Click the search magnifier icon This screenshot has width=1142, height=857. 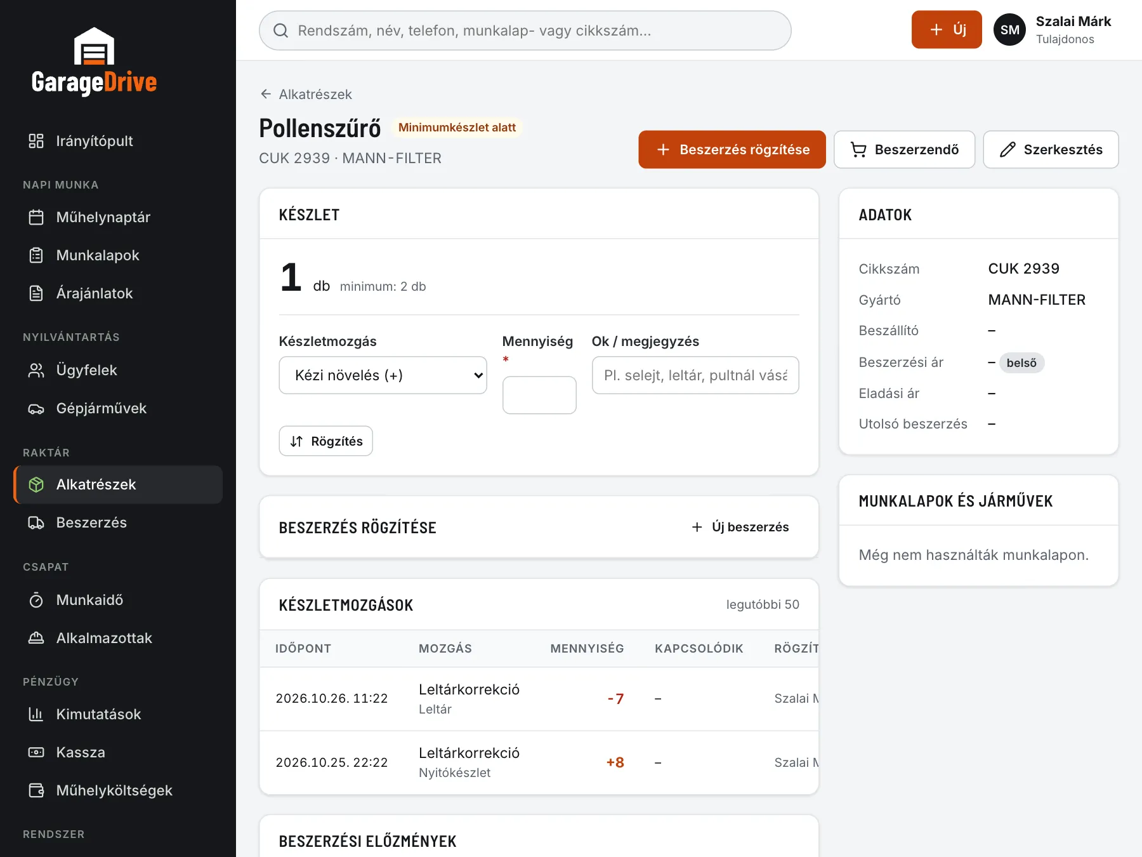(280, 30)
